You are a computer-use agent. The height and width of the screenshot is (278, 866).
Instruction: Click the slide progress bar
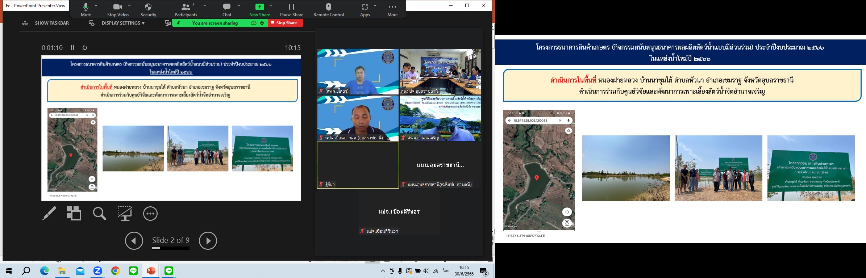click(171, 248)
